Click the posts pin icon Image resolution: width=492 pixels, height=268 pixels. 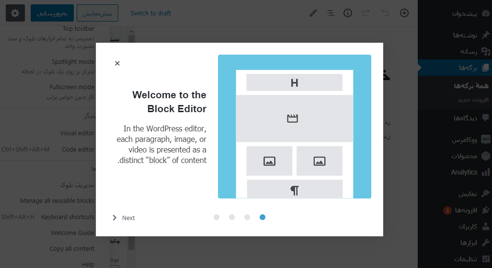pyautogui.click(x=485, y=35)
